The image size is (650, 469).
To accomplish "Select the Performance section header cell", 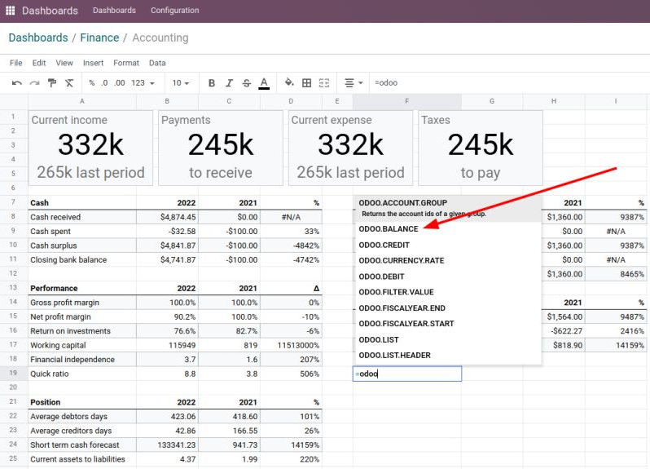I will (82, 288).
